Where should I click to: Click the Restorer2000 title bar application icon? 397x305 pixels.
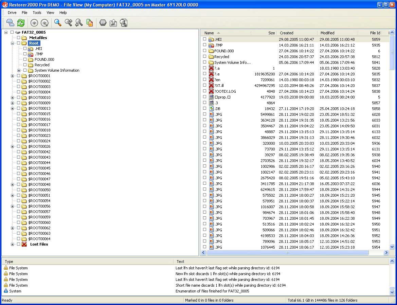5,4
